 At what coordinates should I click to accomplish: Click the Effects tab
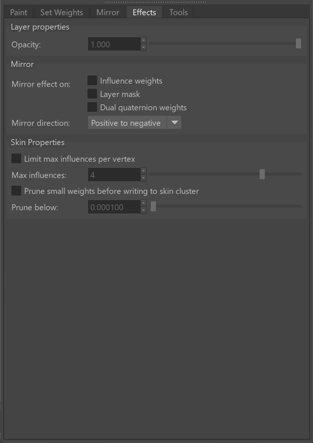click(144, 13)
